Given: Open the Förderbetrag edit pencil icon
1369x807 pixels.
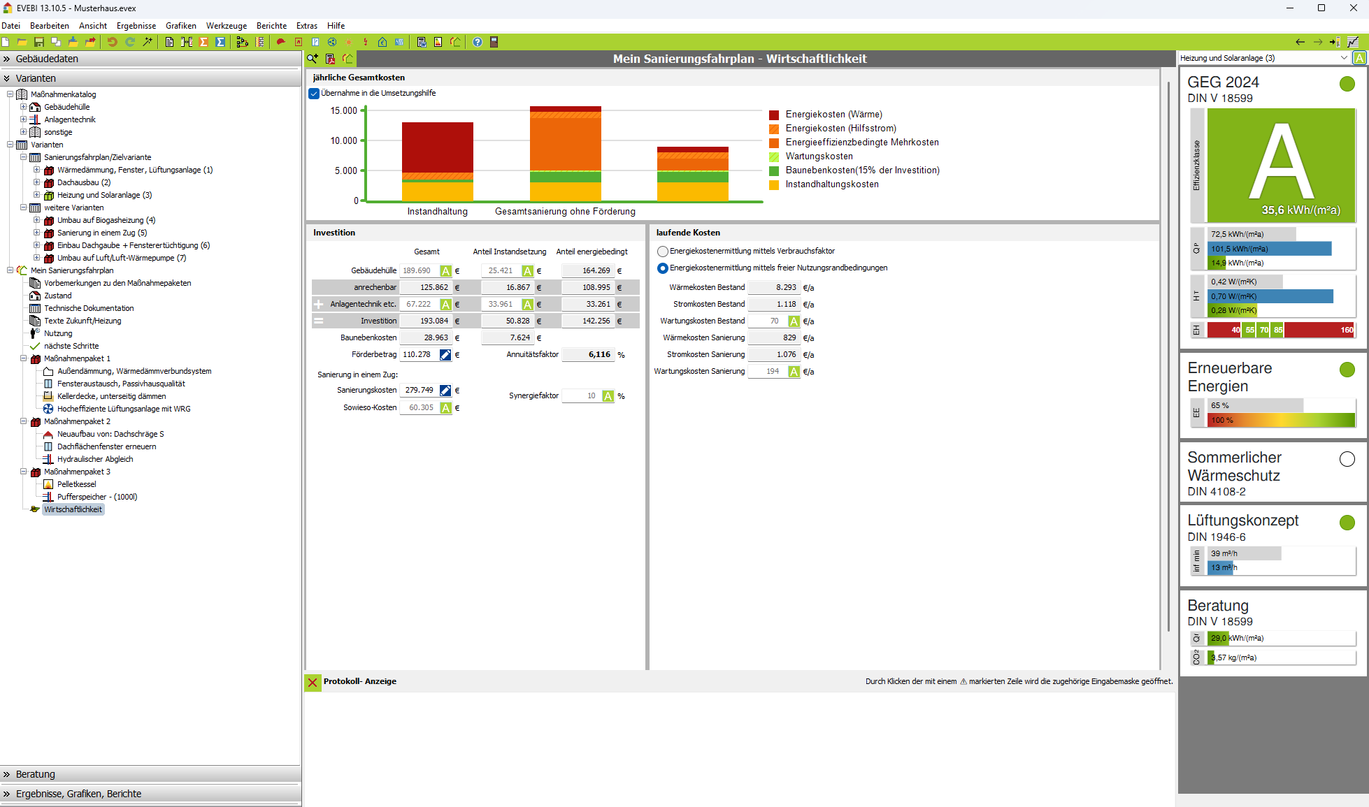Looking at the screenshot, I should tap(445, 355).
